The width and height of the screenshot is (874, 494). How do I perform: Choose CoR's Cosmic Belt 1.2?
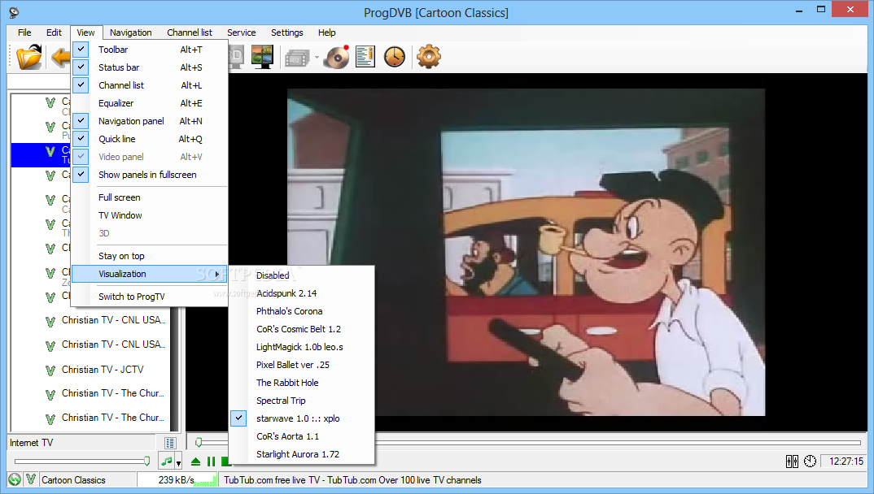click(302, 329)
